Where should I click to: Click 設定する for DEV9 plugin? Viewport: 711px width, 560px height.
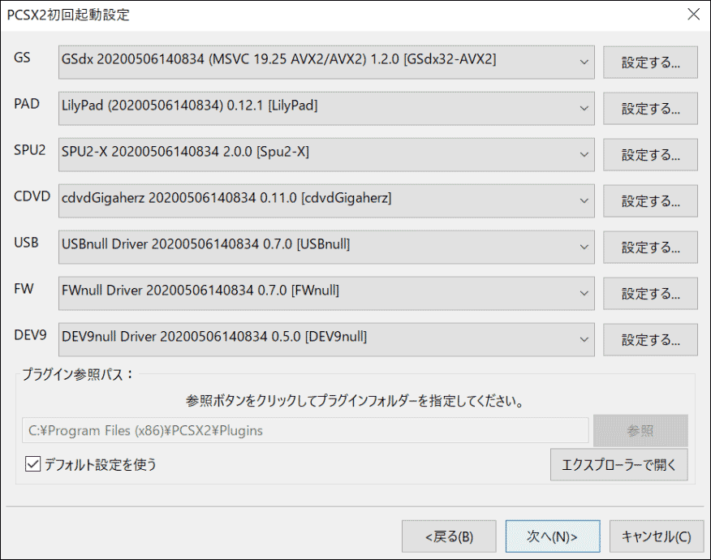coord(650,340)
